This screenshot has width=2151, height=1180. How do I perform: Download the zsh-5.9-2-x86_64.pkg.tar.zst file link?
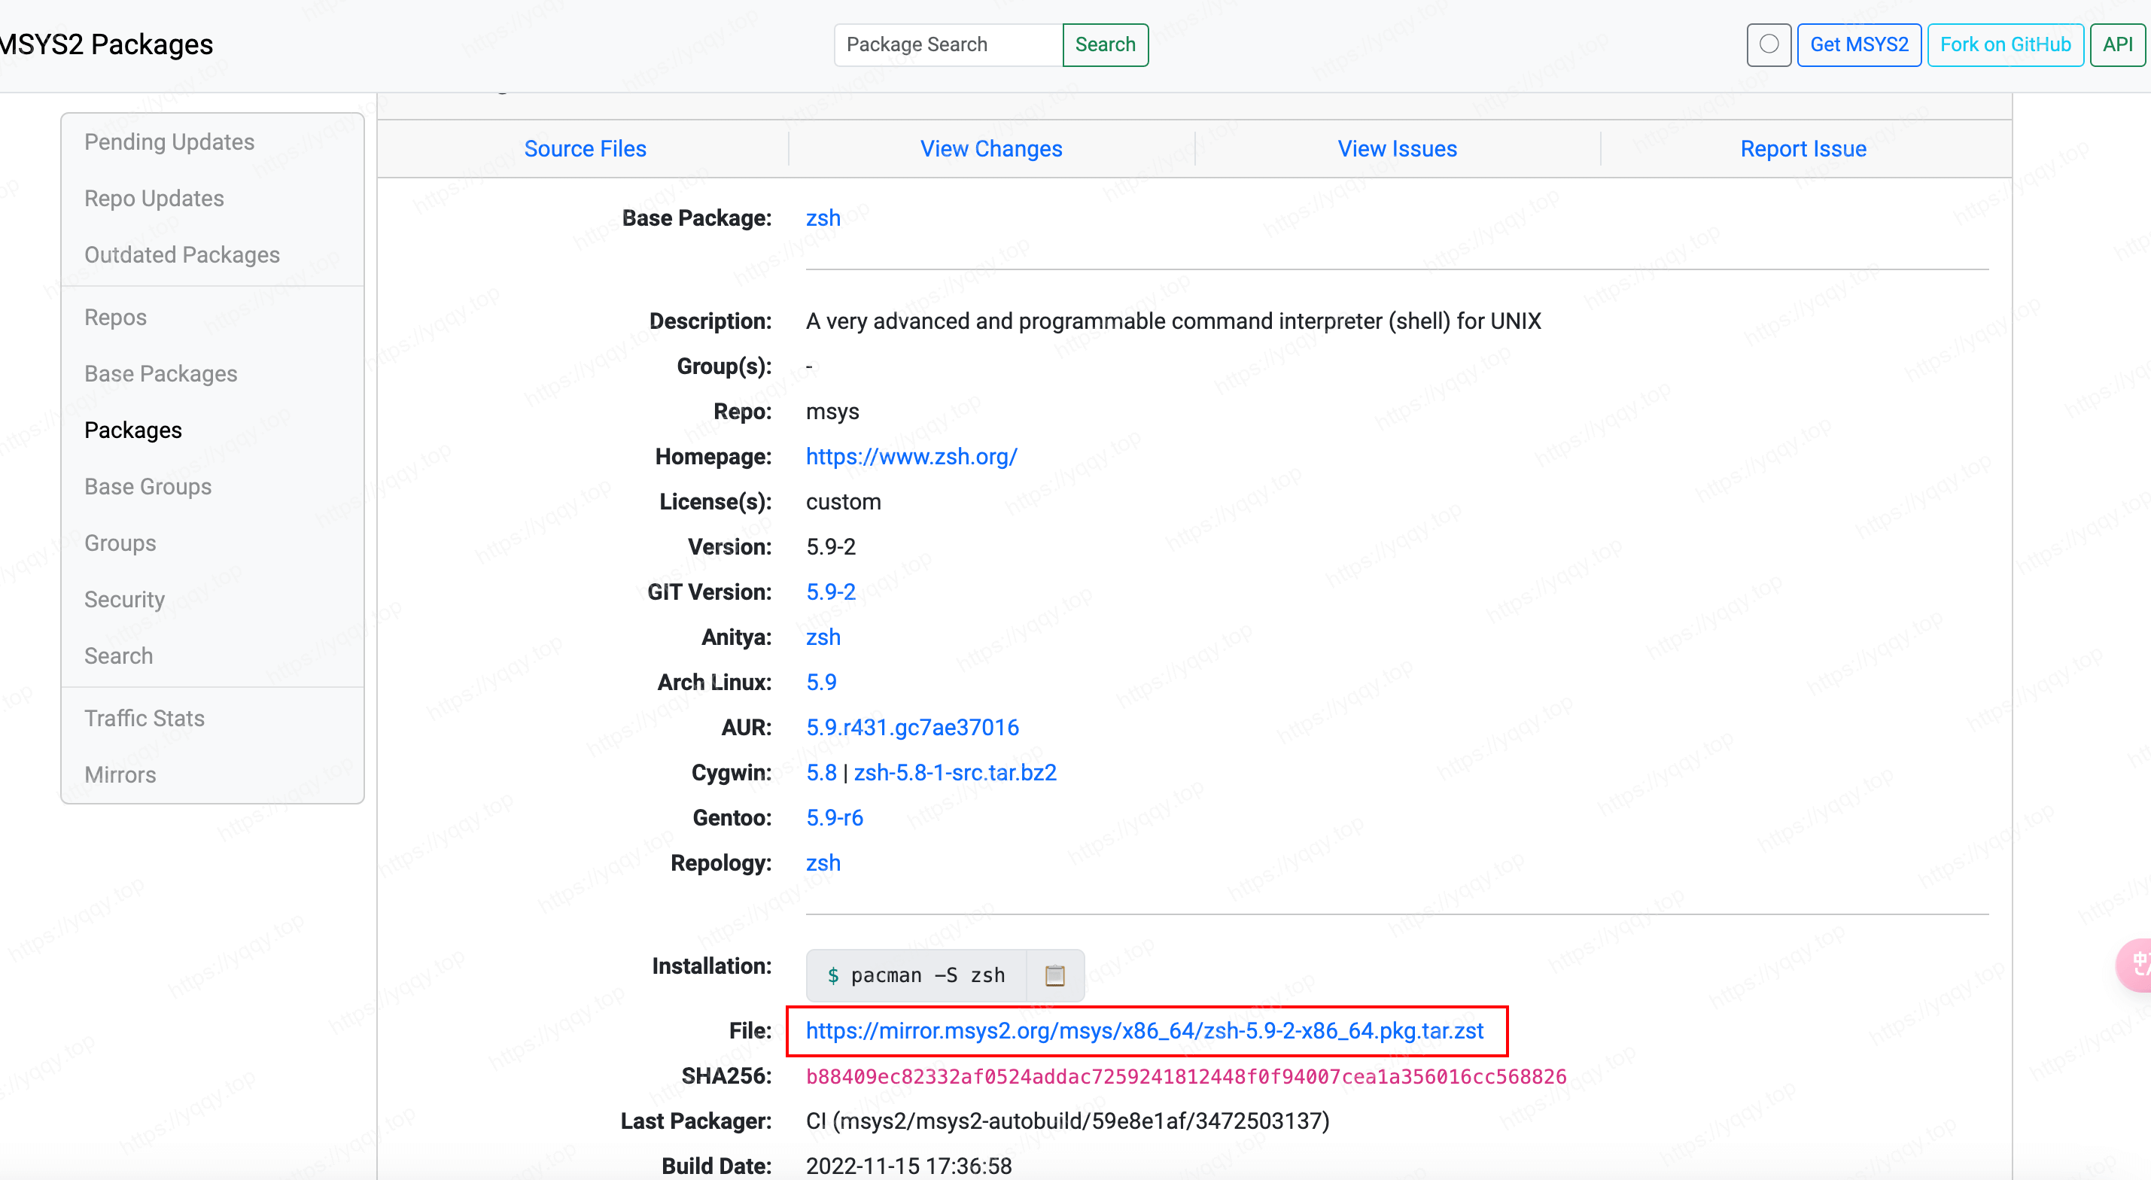click(x=1144, y=1030)
